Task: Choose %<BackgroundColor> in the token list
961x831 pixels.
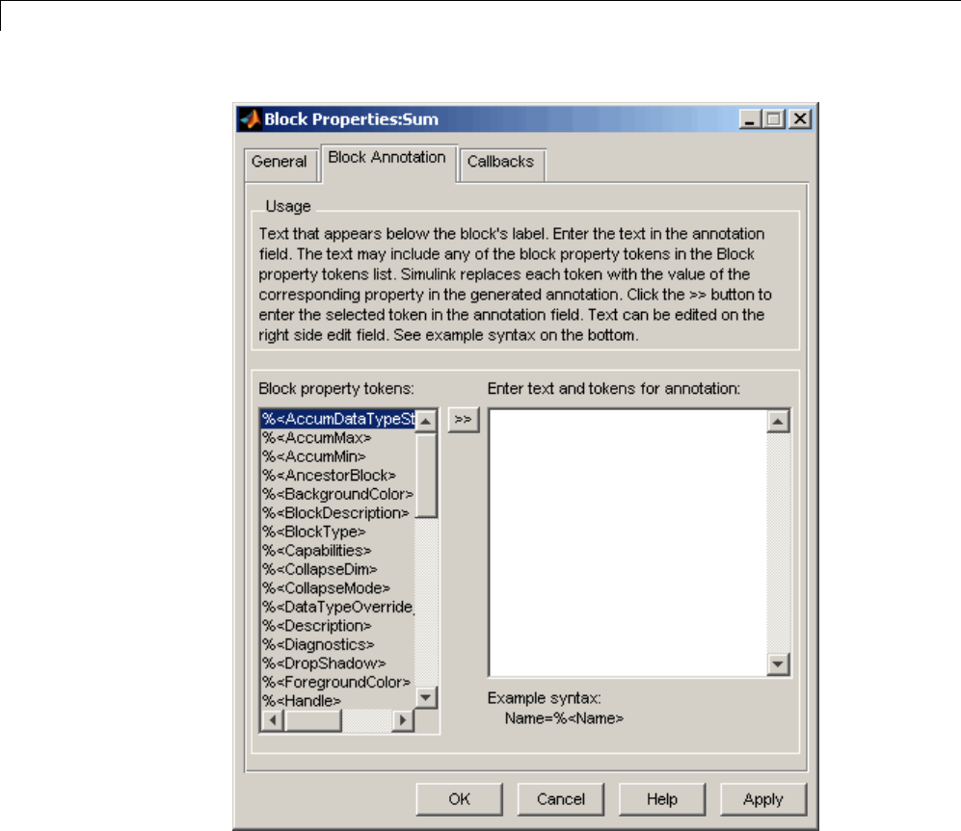Action: click(337, 494)
